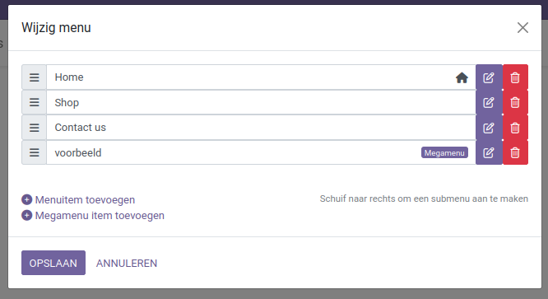Edit the Home menu item
Screen dimensions: 548x299
[489, 77]
